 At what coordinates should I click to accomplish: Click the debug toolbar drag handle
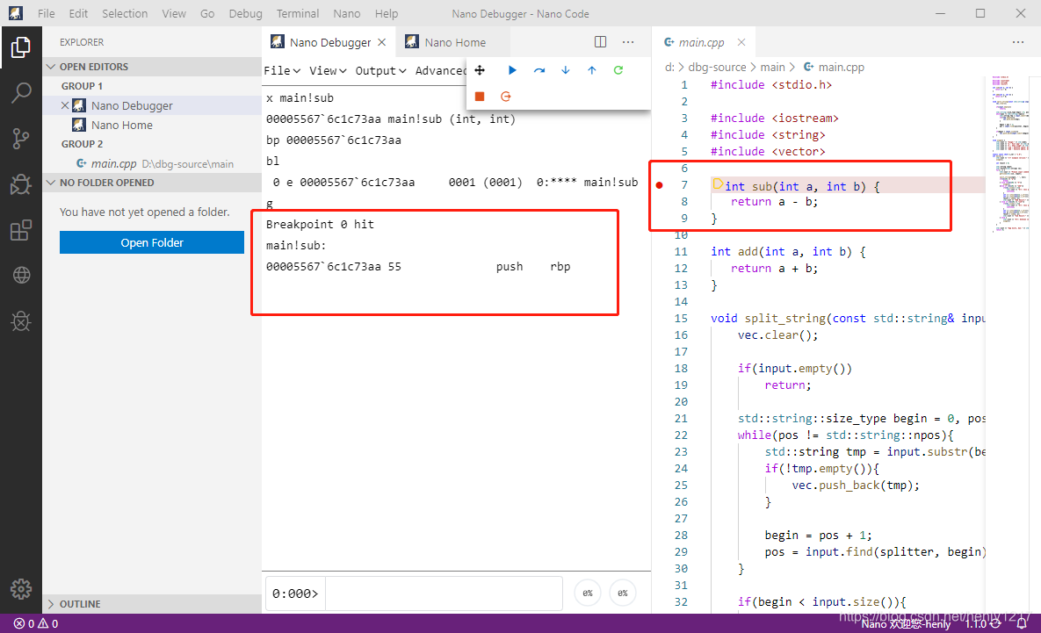tap(480, 70)
